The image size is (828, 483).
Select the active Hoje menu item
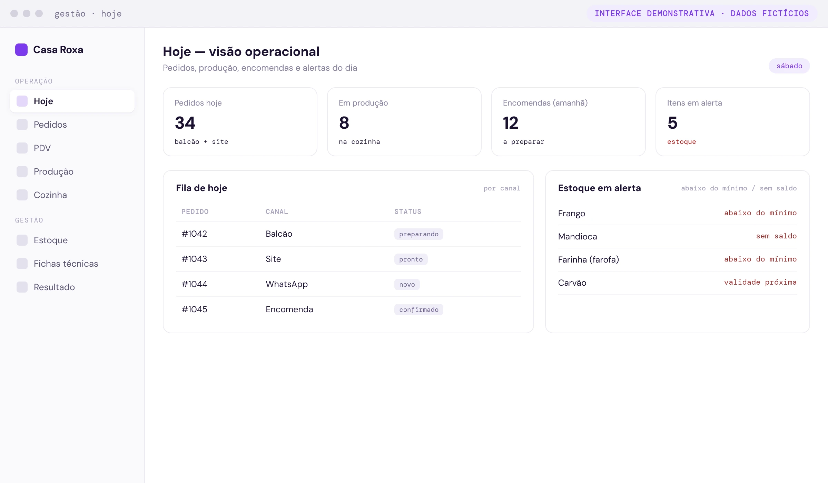pyautogui.click(x=72, y=101)
